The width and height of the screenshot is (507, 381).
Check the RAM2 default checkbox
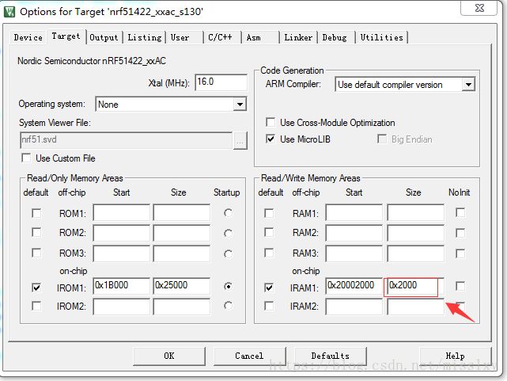tap(269, 232)
